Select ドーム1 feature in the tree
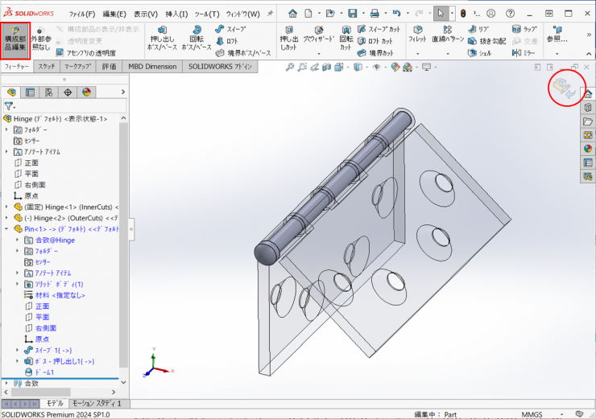 [44, 372]
